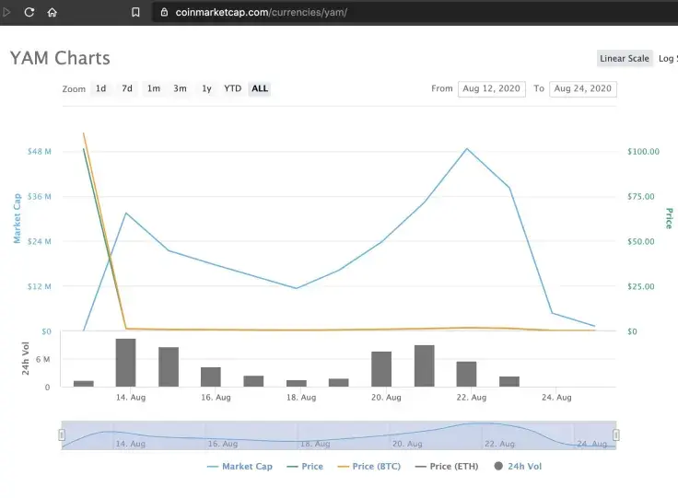Choose the 3m zoom range
678x498 pixels.
click(180, 88)
